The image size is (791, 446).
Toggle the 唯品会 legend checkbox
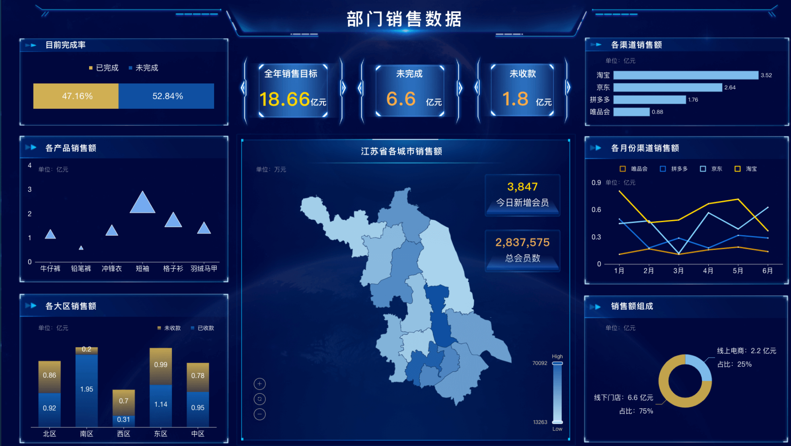point(623,169)
